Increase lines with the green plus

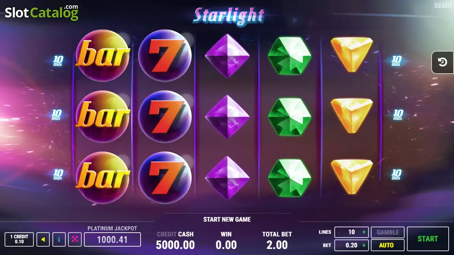click(364, 232)
